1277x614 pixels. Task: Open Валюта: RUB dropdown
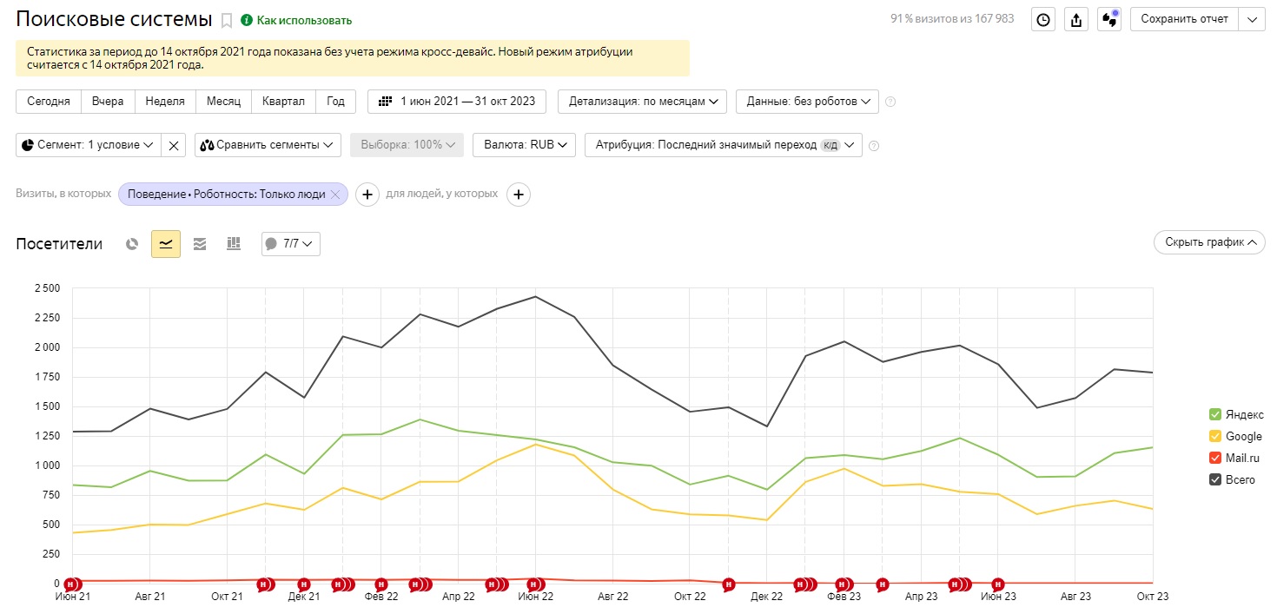(524, 145)
